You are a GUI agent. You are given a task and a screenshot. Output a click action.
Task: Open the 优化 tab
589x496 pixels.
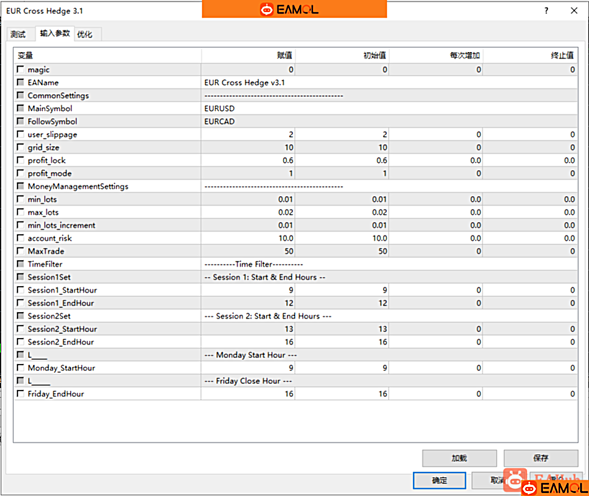tap(85, 35)
